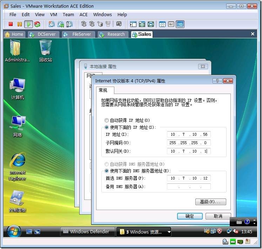Power on the VM with green play icon
262x249 pixels.
[28, 24]
